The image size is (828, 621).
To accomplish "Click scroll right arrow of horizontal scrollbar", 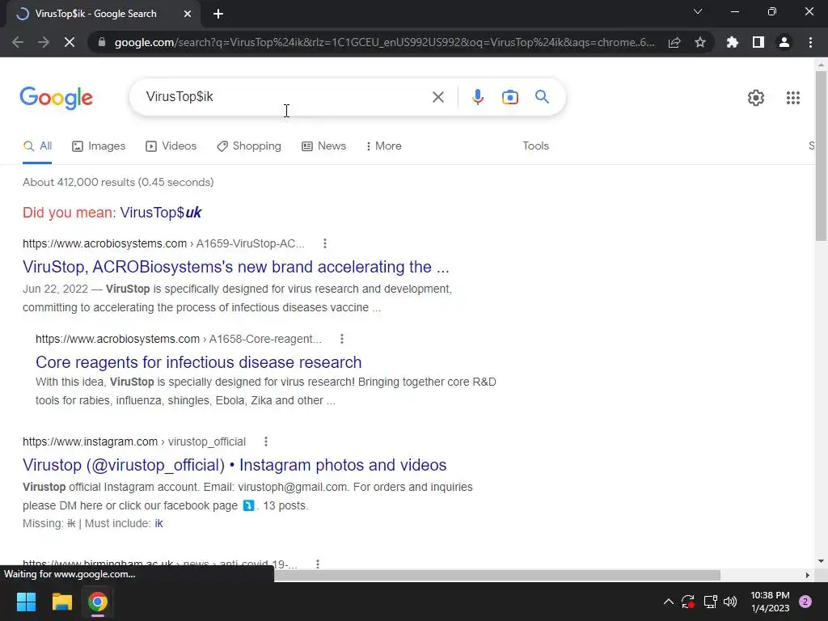I will [808, 575].
